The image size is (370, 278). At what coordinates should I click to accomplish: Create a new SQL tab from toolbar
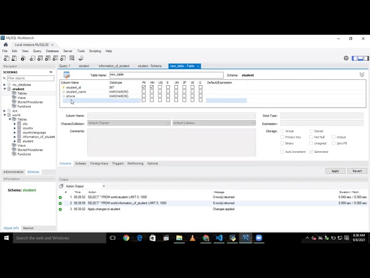6,58
